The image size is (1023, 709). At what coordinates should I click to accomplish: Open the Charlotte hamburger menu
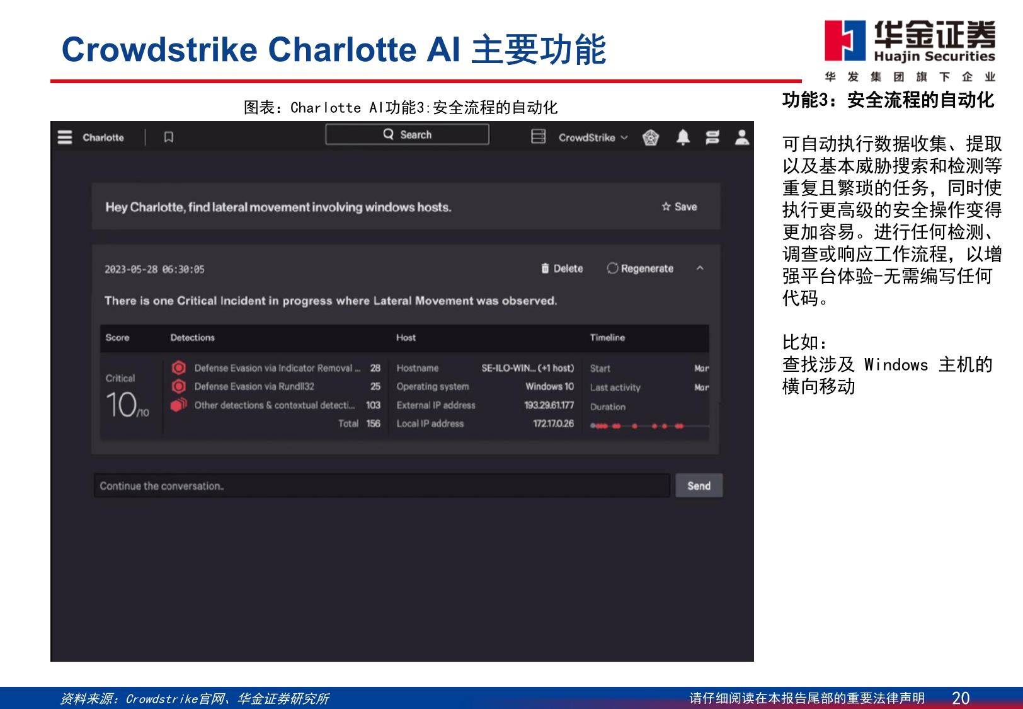pyautogui.click(x=65, y=137)
